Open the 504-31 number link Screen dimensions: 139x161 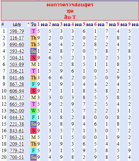point(17,58)
